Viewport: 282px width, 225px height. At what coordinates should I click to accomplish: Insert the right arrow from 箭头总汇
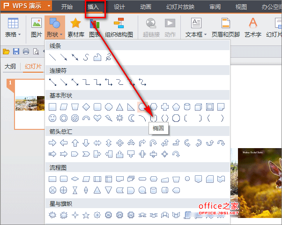coord(52,143)
